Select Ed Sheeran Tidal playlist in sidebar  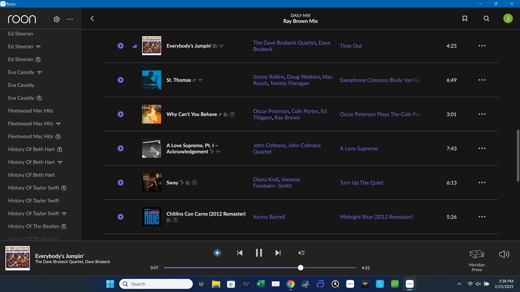(24, 47)
